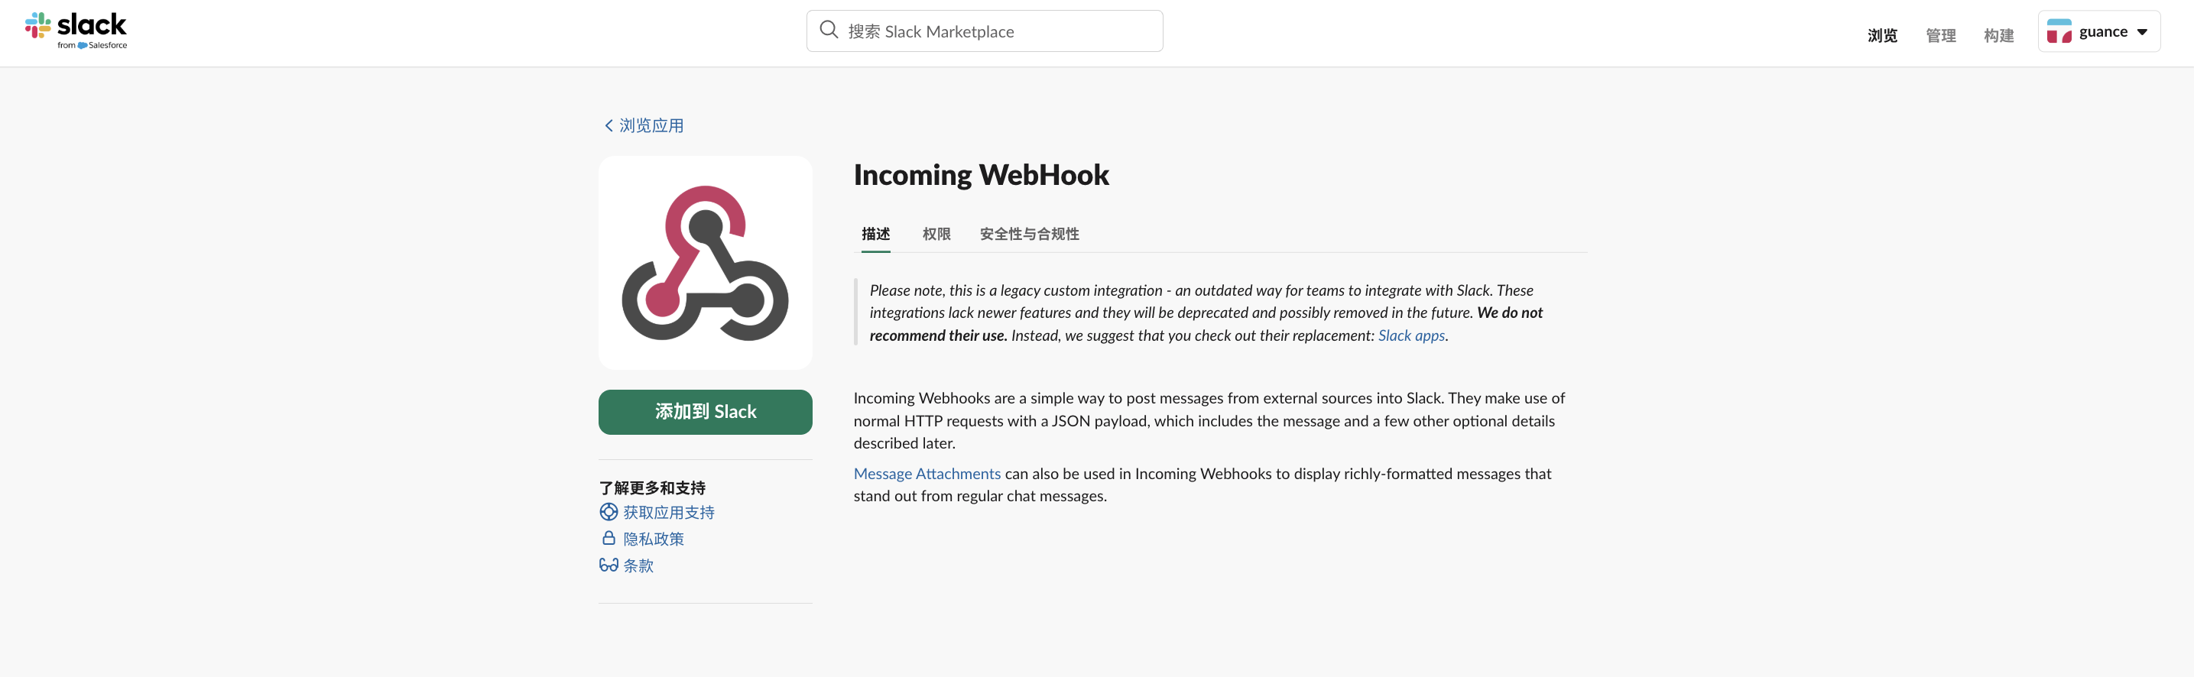Open the Message Attachments link

(x=927, y=474)
